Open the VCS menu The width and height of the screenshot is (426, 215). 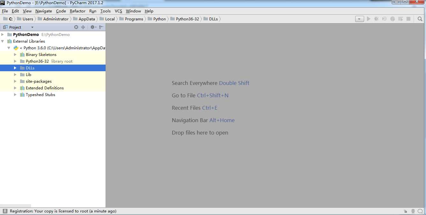click(118, 11)
